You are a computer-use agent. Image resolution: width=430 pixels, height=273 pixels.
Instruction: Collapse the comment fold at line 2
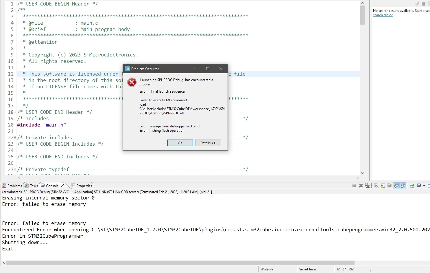point(15,10)
